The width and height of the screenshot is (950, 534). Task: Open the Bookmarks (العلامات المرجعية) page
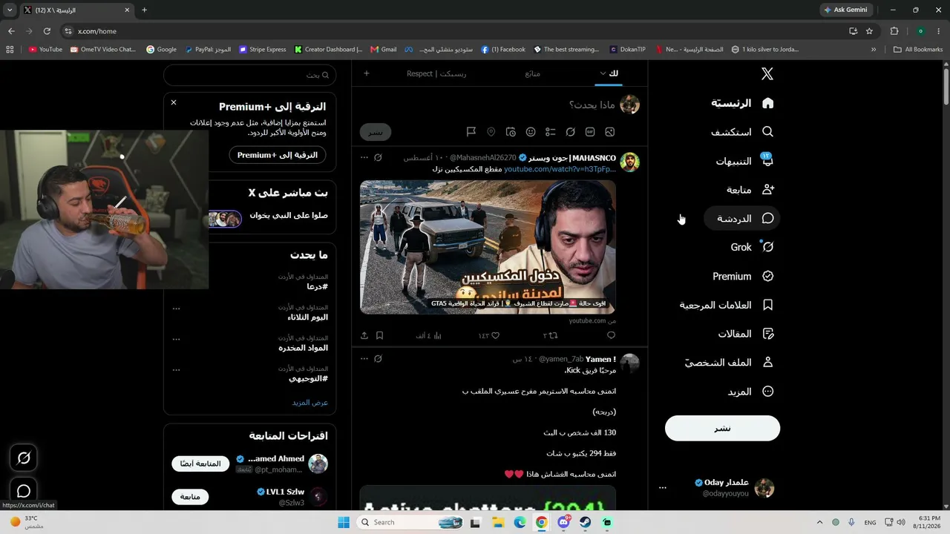[727, 305]
